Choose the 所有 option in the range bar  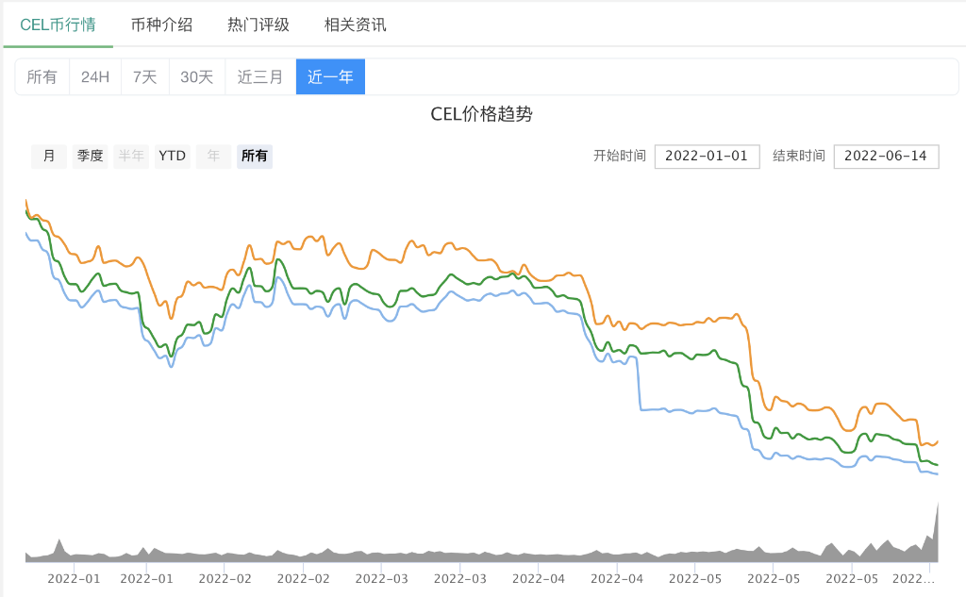(x=42, y=76)
